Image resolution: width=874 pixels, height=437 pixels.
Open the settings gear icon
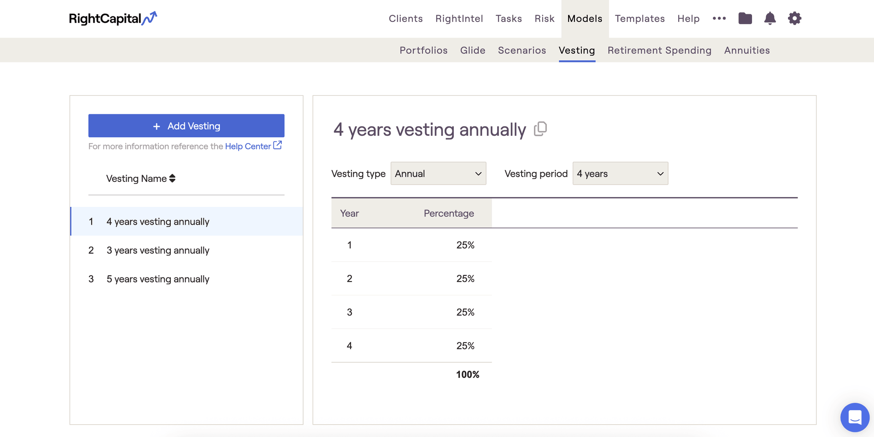(795, 18)
